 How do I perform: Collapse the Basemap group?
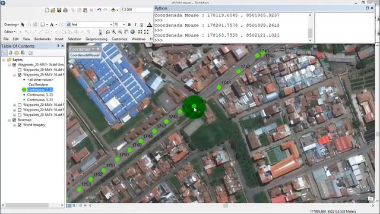tap(9, 120)
